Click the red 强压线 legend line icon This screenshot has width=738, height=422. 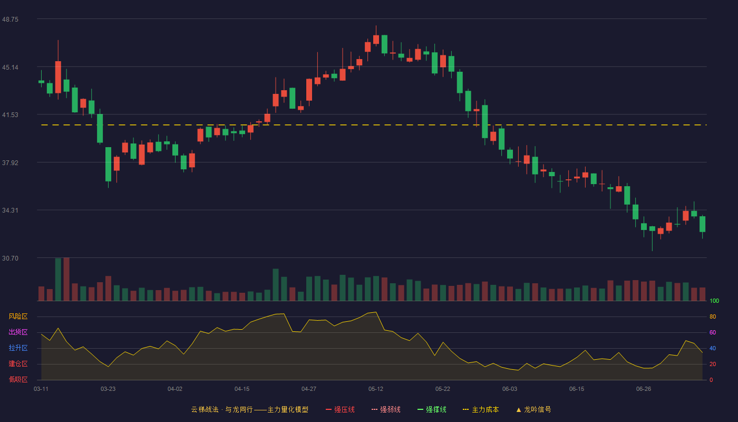click(328, 409)
